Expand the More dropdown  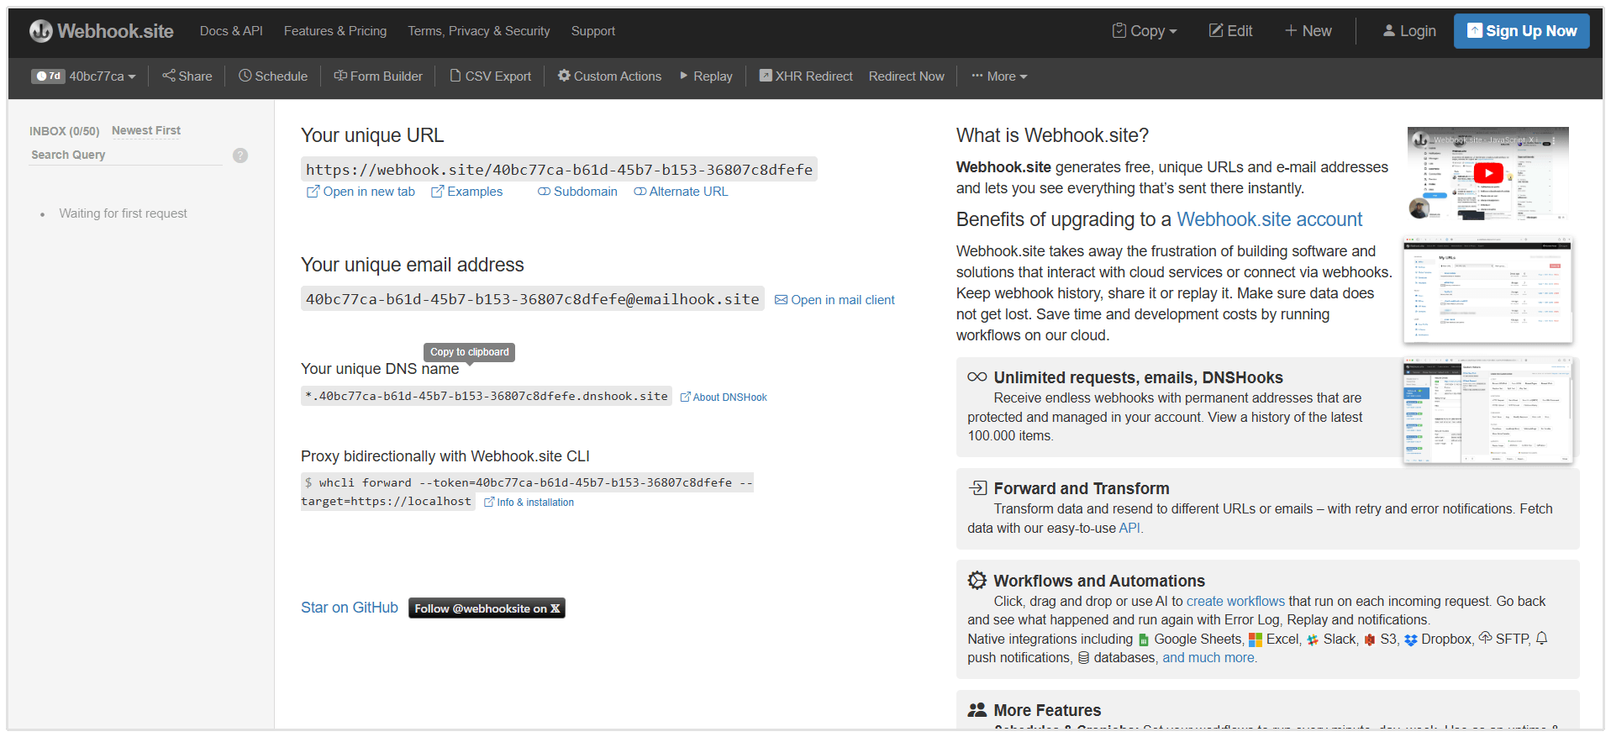click(999, 76)
